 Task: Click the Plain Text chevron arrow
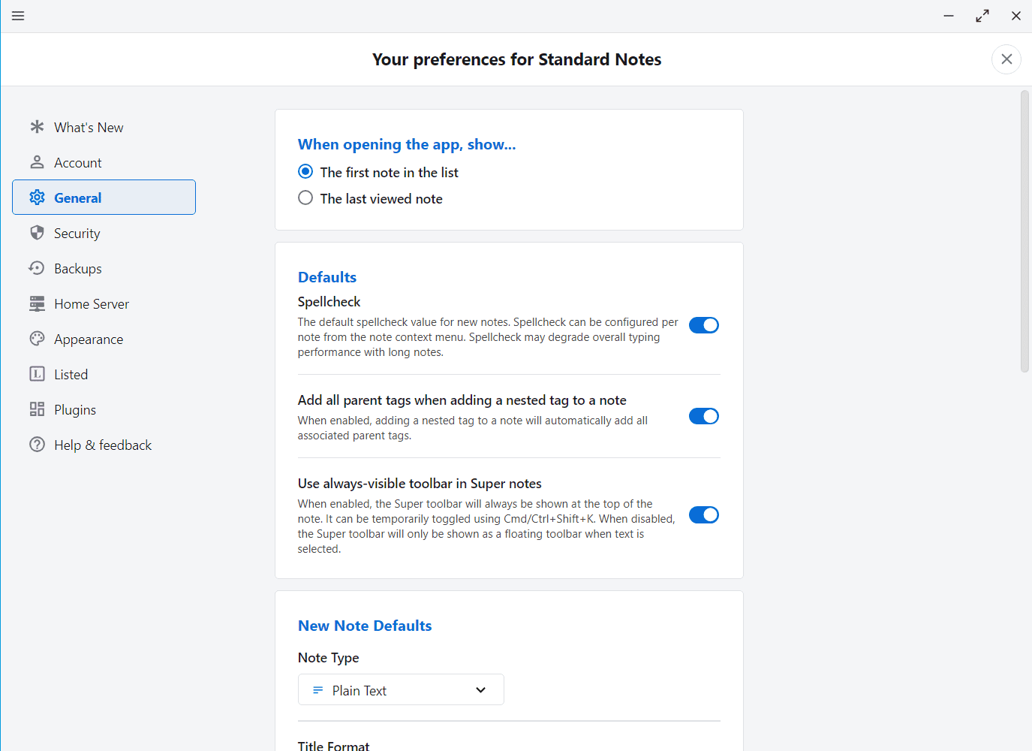(x=481, y=690)
